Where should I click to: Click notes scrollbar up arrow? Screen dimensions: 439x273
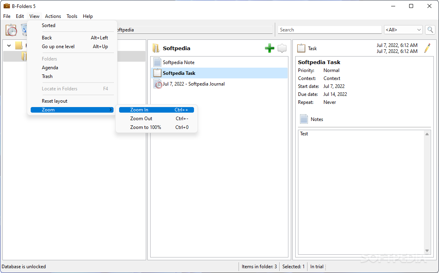tap(427, 134)
